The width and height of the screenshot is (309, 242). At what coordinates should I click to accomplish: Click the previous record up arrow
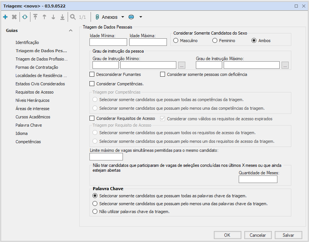click(x=44, y=17)
